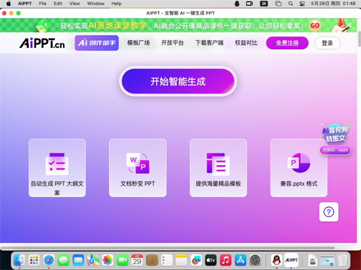Click the 登录 button

[327, 43]
